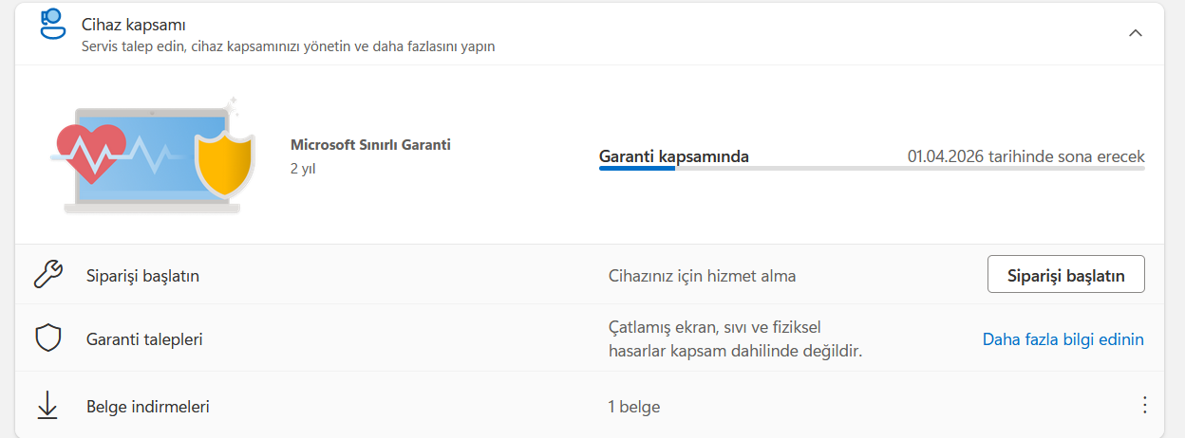Click the warranty coverage progress bar
The width and height of the screenshot is (1185, 438).
[871, 169]
